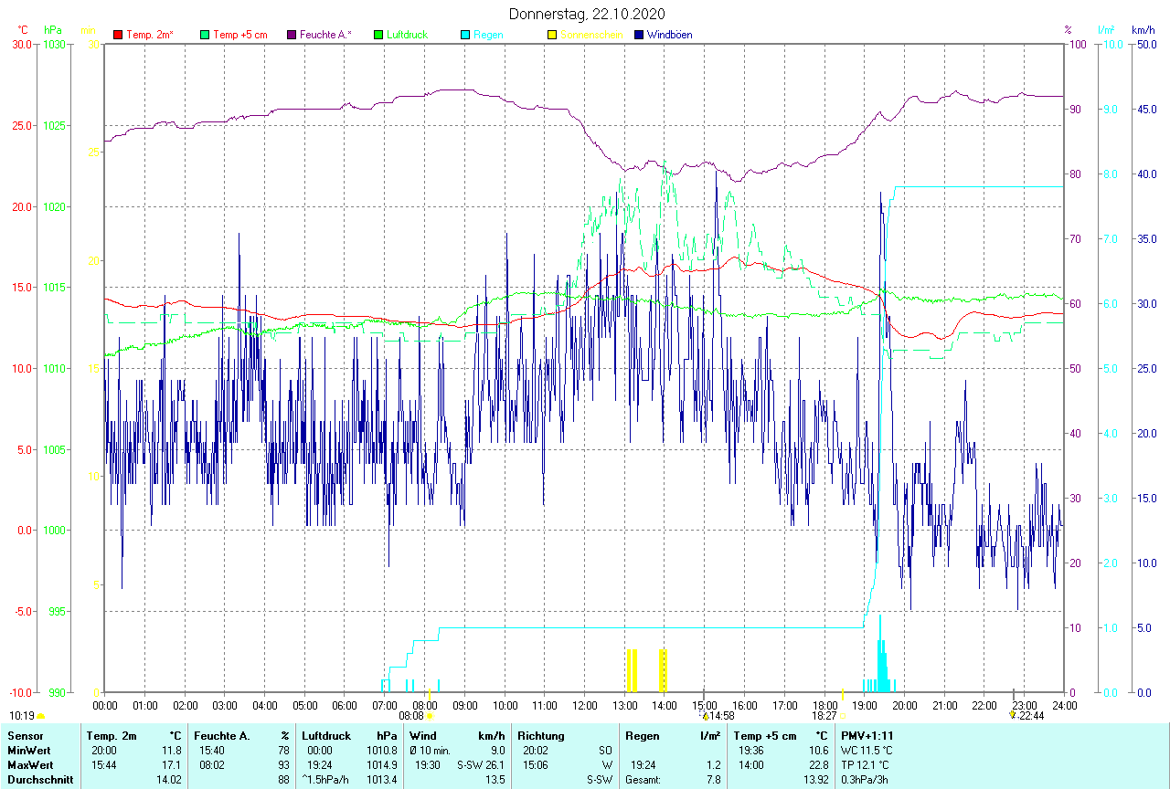The width and height of the screenshot is (1170, 789).
Task: Click the maximum pressure value '1014.9'
Action: click(381, 765)
